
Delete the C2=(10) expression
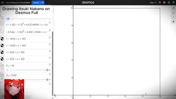click(50, 74)
